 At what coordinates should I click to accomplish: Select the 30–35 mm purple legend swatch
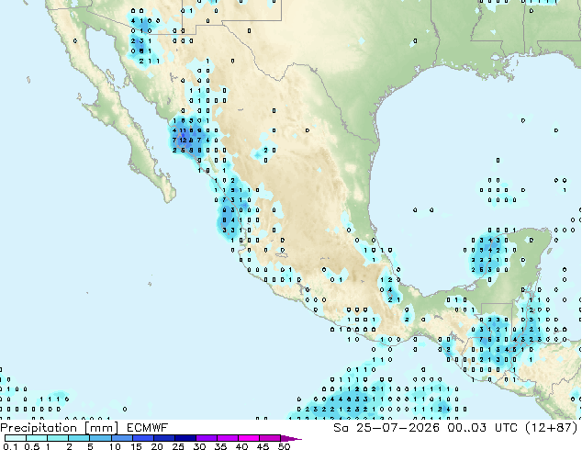click(206, 438)
